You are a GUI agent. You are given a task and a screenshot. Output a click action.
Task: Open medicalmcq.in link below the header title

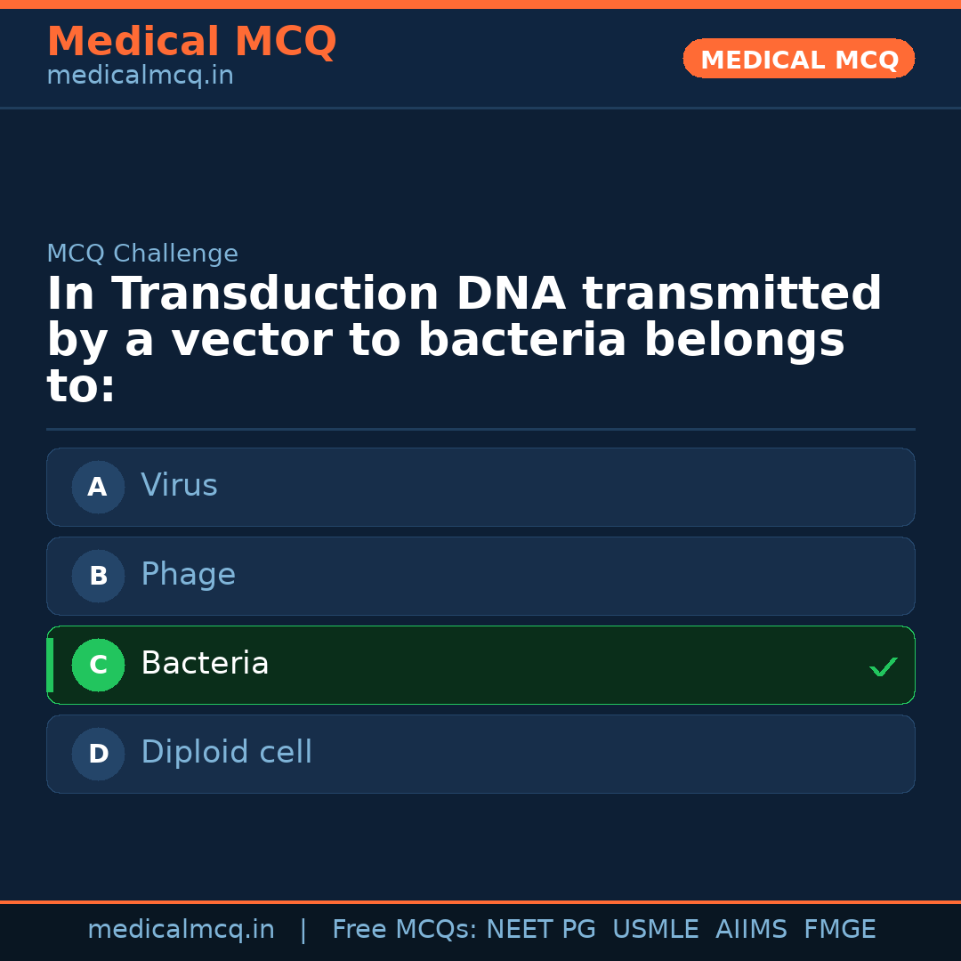tap(140, 77)
